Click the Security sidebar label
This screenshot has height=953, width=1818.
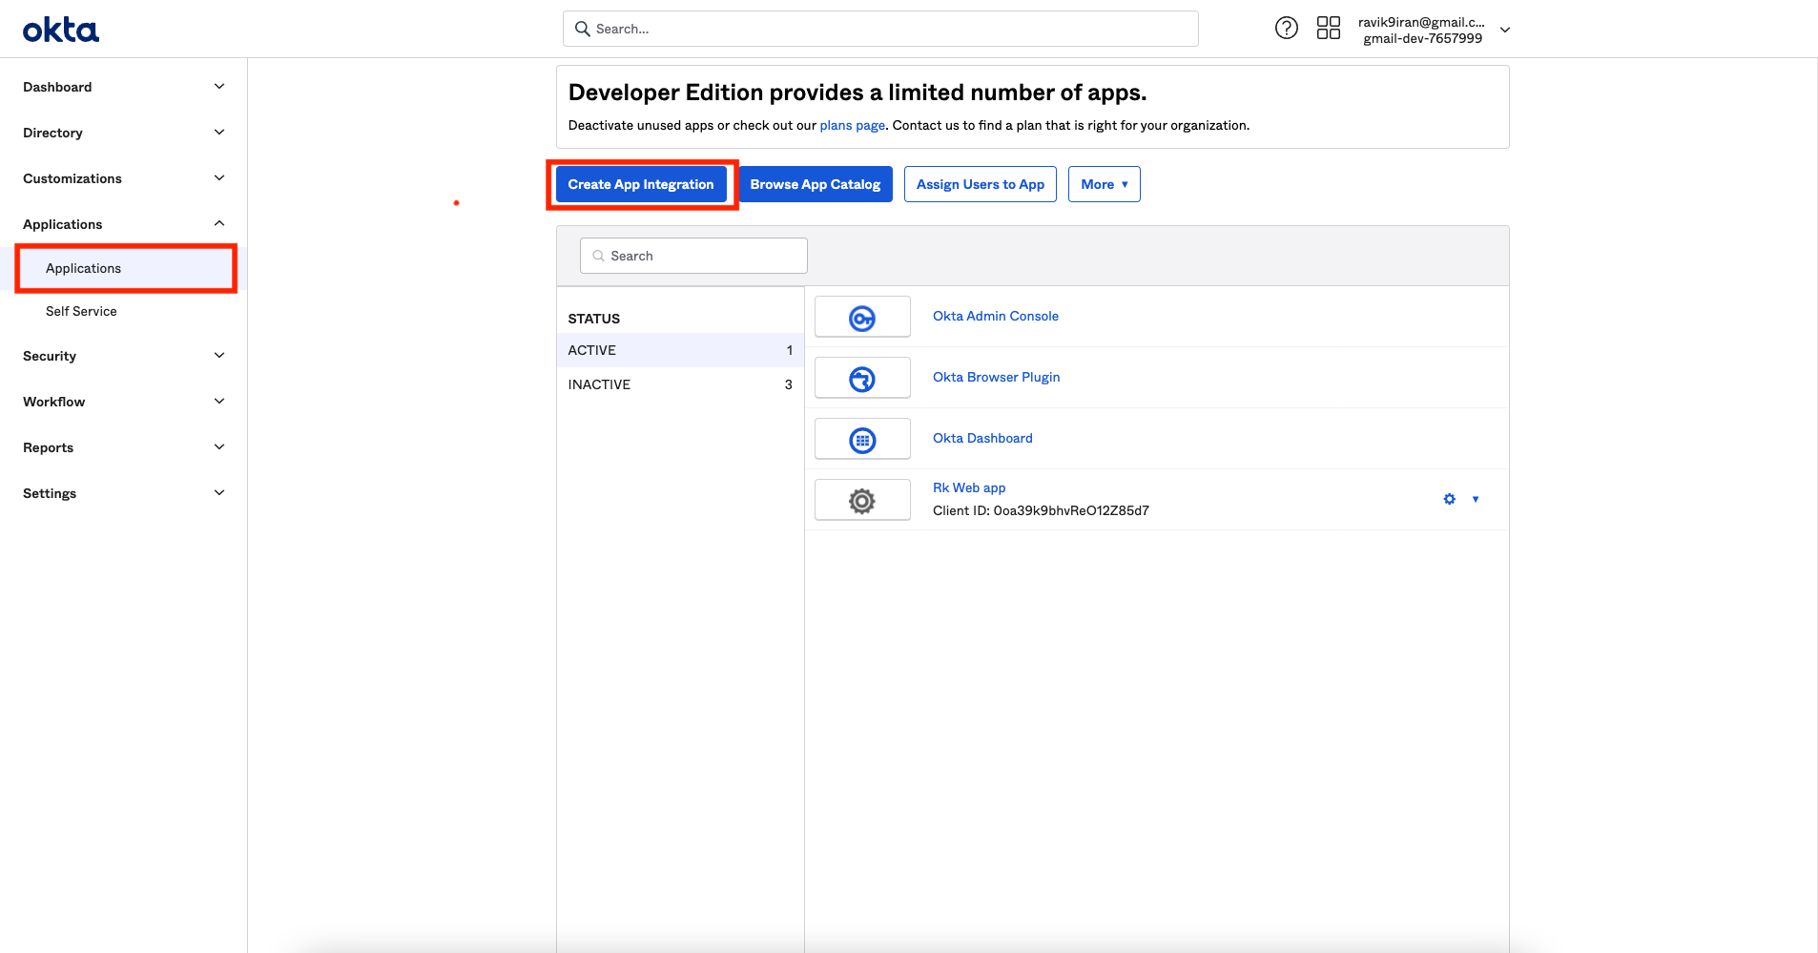click(50, 356)
